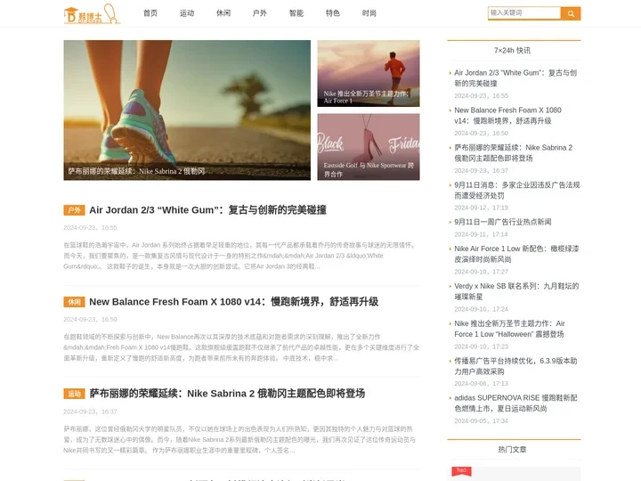Click the New Balance article excerpt paragraph

tap(241, 347)
